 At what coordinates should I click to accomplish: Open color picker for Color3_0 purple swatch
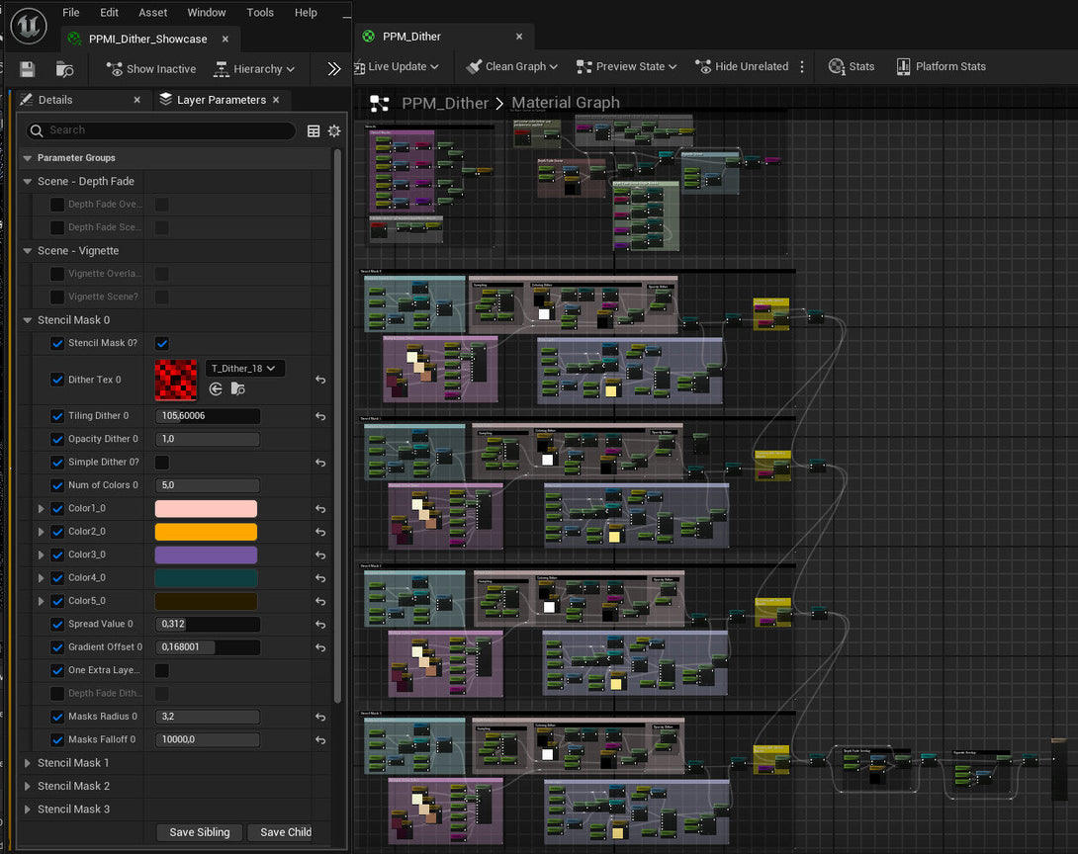(x=207, y=555)
